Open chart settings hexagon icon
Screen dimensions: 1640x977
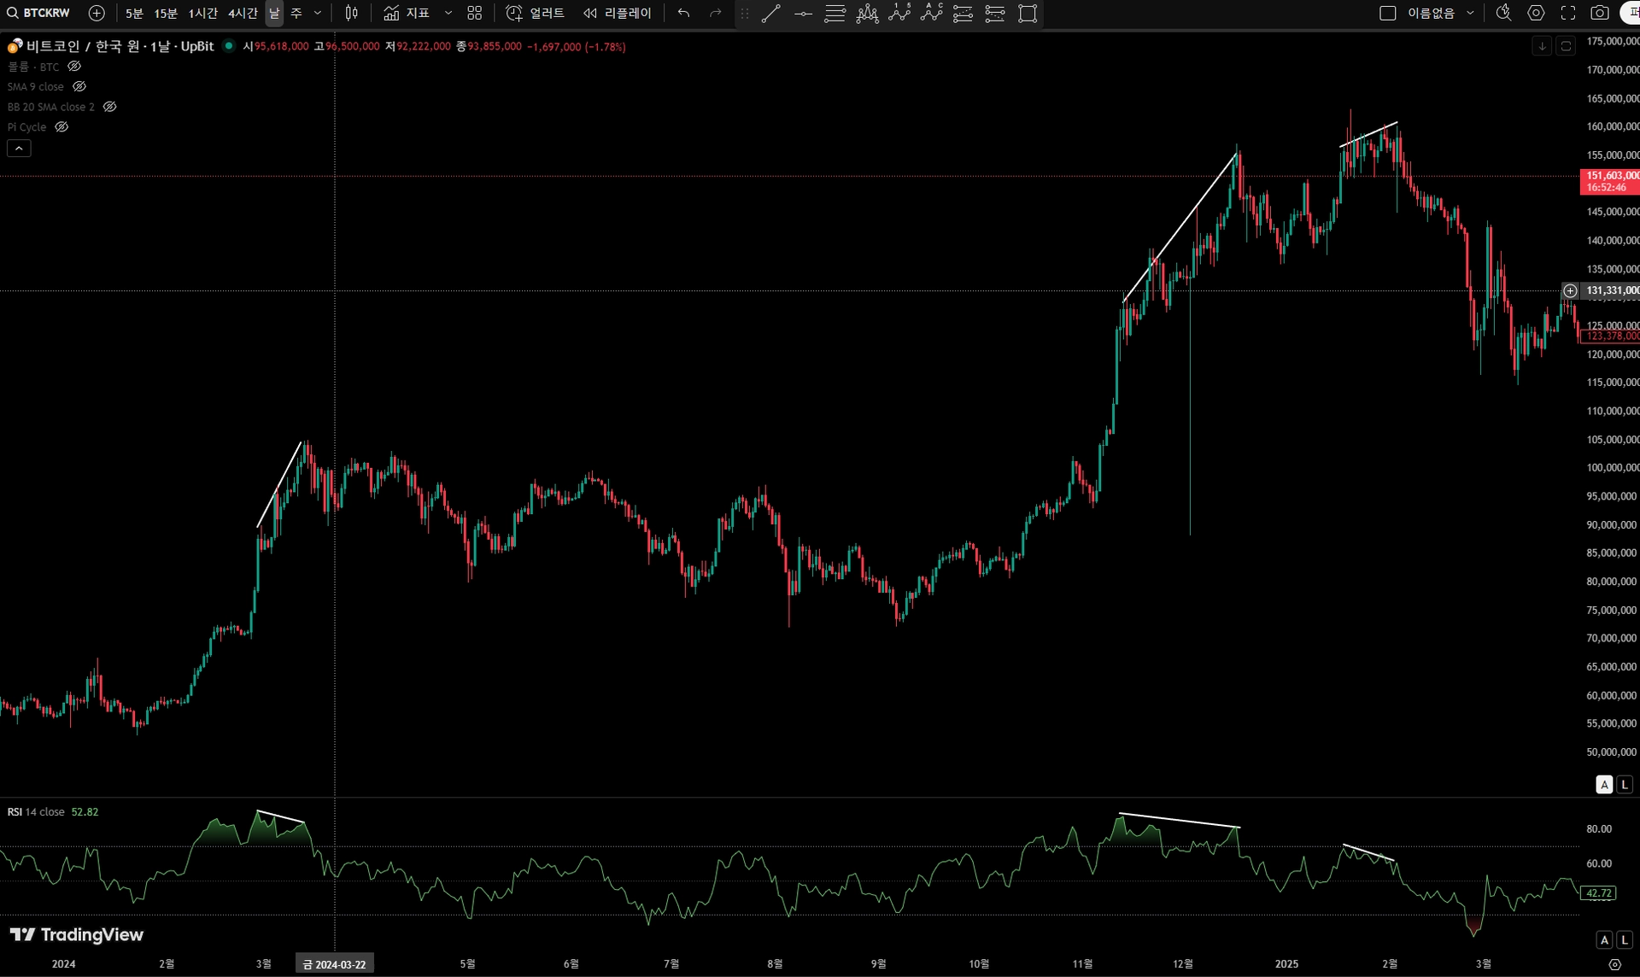tap(1536, 13)
